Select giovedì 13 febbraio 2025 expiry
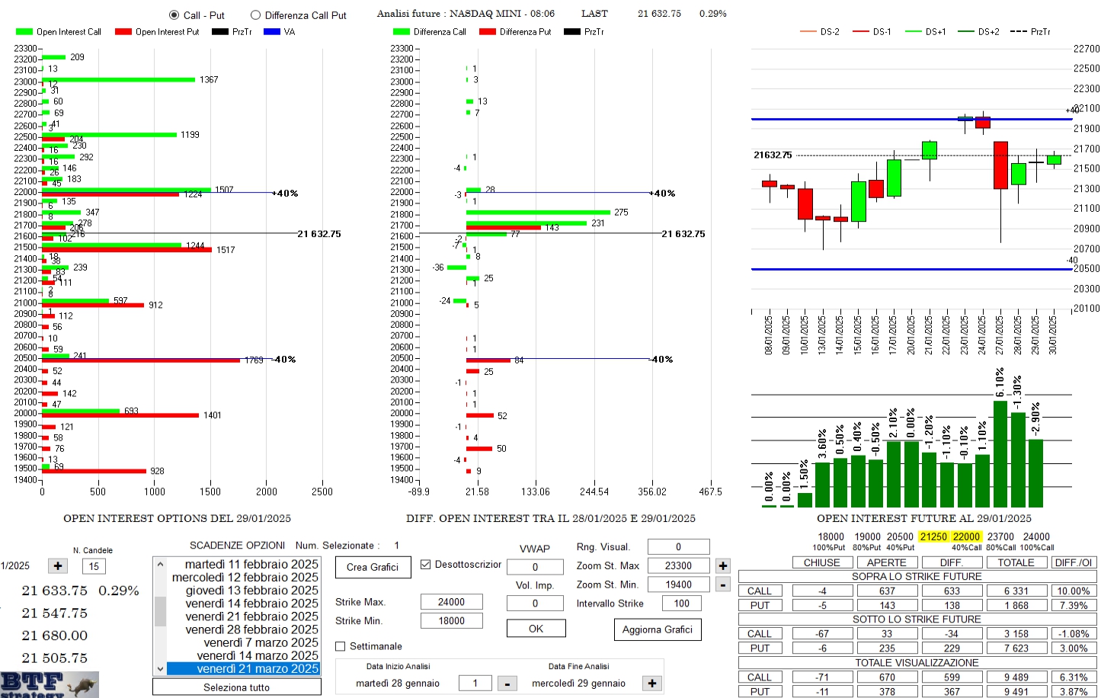 tap(243, 591)
